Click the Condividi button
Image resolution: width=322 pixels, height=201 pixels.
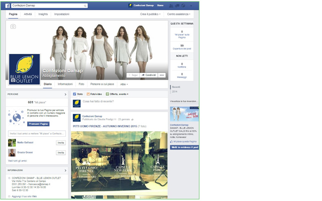[149, 75]
